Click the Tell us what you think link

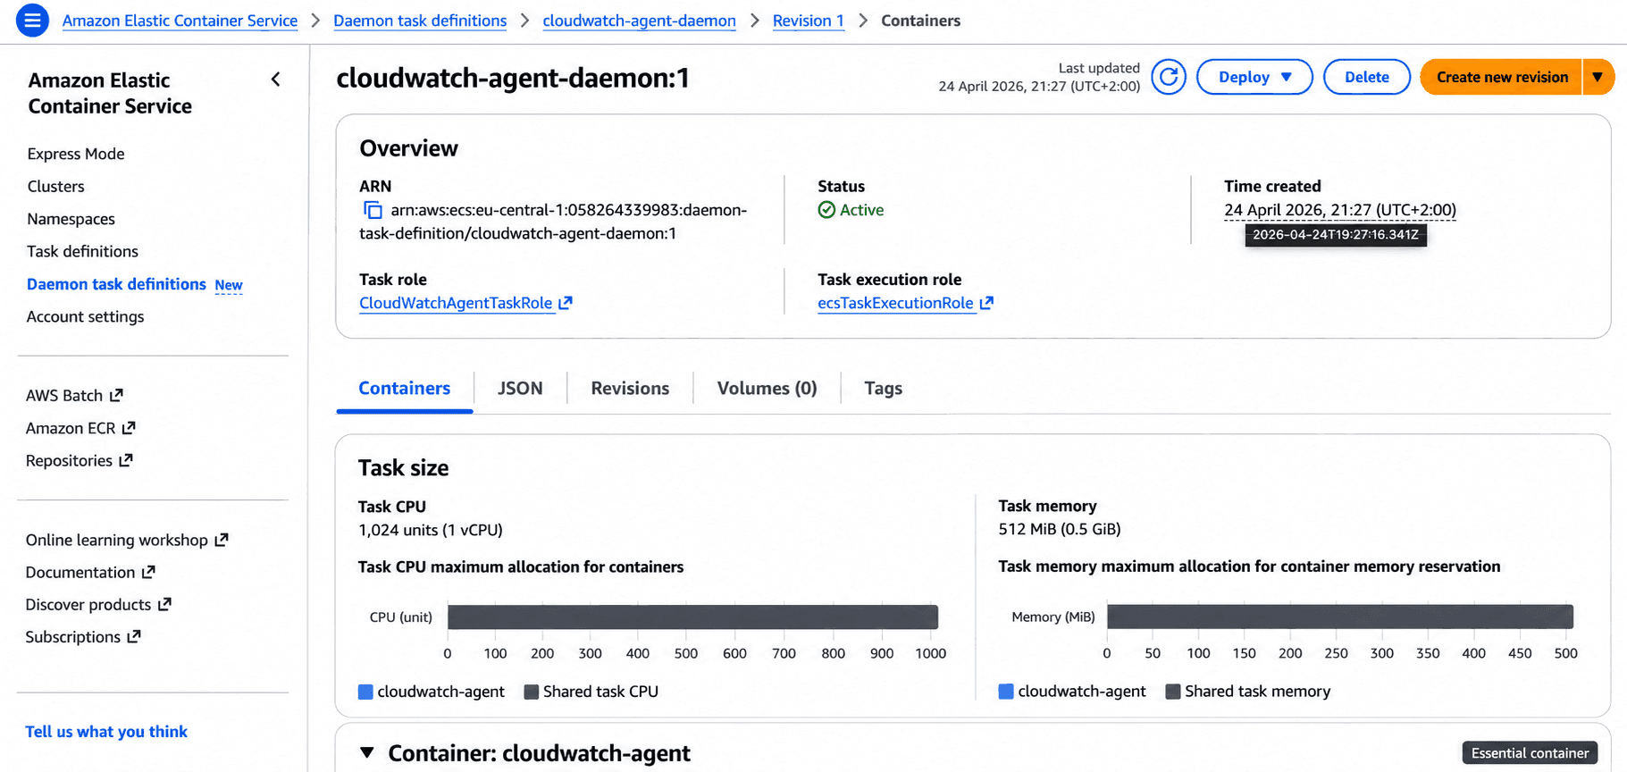pos(106,732)
